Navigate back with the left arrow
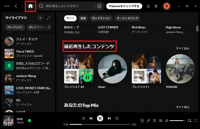 click(x=16, y=6)
